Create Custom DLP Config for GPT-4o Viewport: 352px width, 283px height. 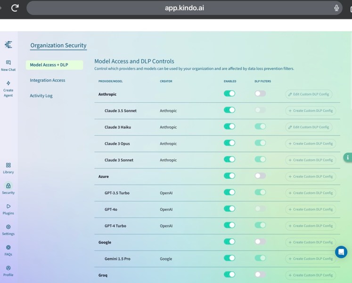pos(311,209)
